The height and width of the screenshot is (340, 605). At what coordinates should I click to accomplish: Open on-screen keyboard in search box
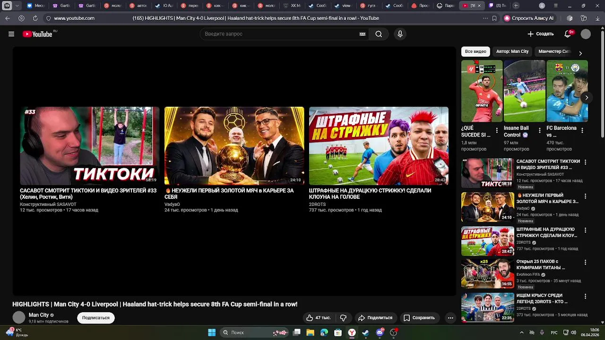(363, 34)
